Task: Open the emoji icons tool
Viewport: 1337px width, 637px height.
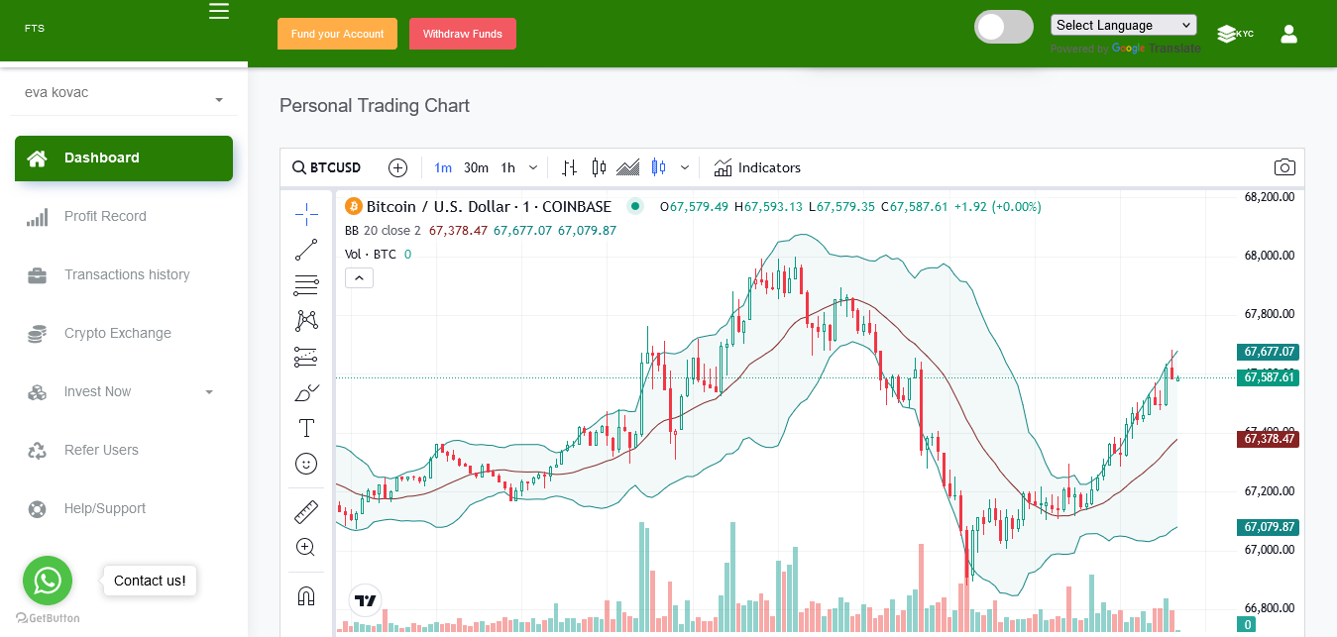Action: tap(306, 464)
